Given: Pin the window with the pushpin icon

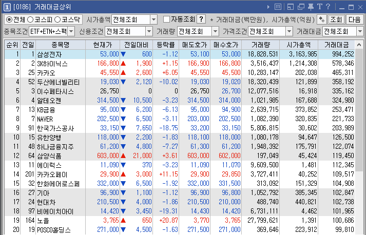Looking at the screenshot, I should pos(311,7).
